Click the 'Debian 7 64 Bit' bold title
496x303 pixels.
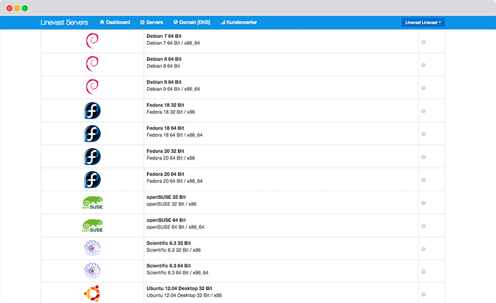pyautogui.click(x=164, y=36)
